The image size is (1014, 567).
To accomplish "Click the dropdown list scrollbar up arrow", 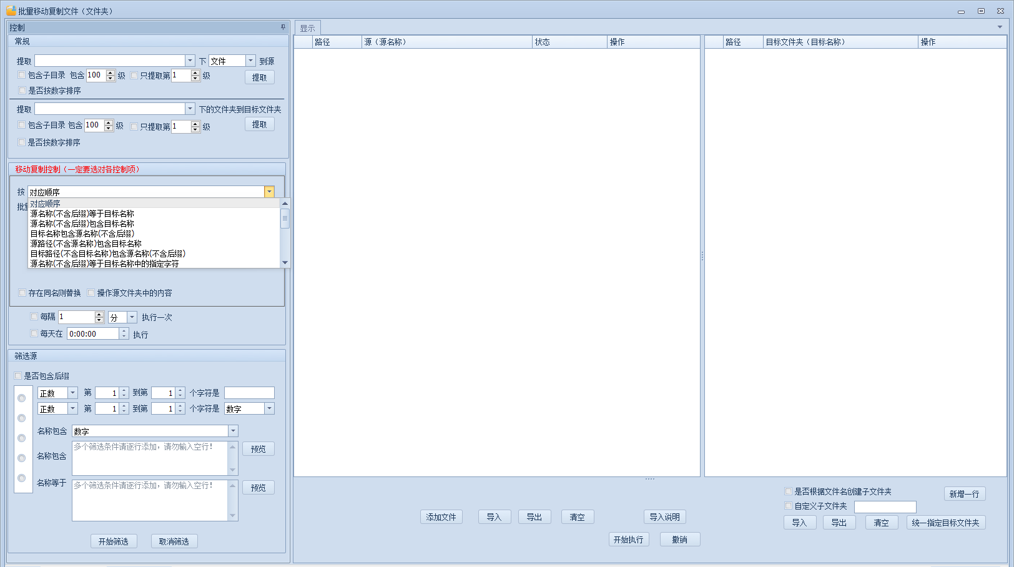I will (x=285, y=204).
